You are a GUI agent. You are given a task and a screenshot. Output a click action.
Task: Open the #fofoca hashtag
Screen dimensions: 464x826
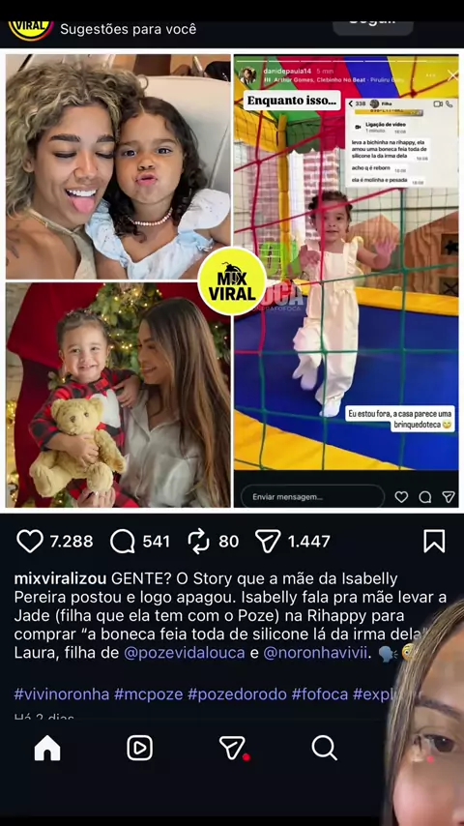320,693
